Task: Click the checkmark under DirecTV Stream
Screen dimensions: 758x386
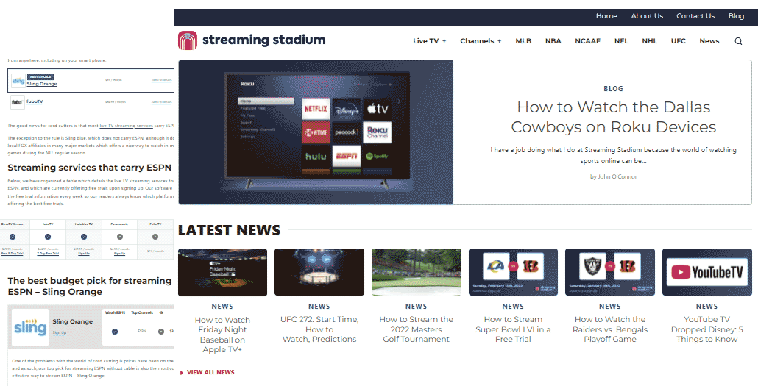Action: pos(13,237)
